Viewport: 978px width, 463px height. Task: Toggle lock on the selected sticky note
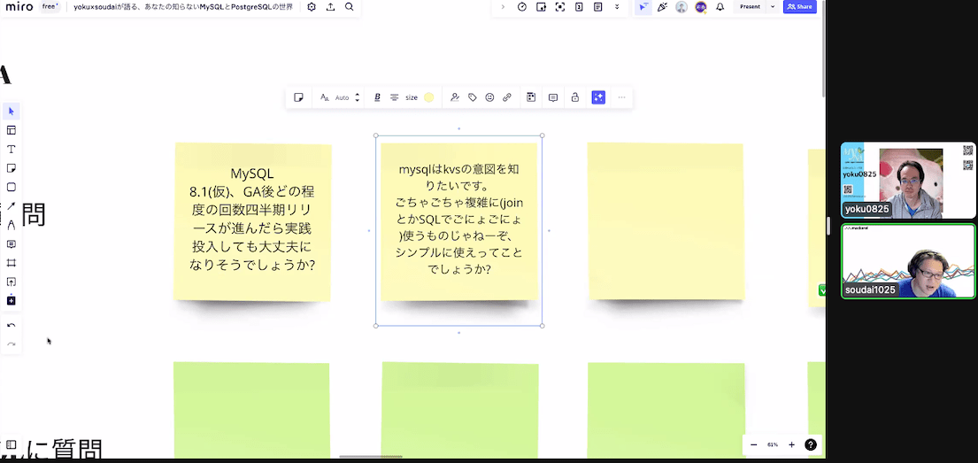tap(575, 97)
